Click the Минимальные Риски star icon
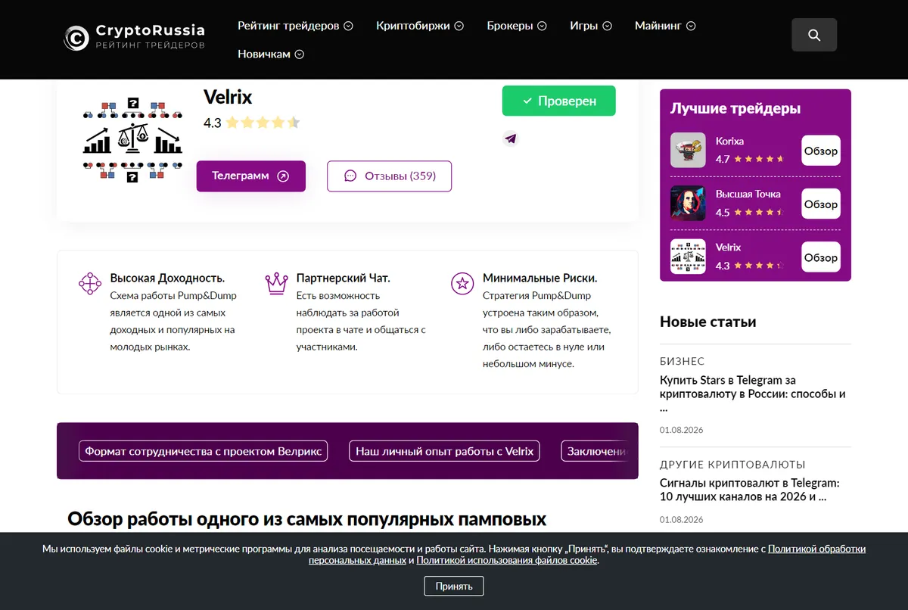 pyautogui.click(x=462, y=284)
